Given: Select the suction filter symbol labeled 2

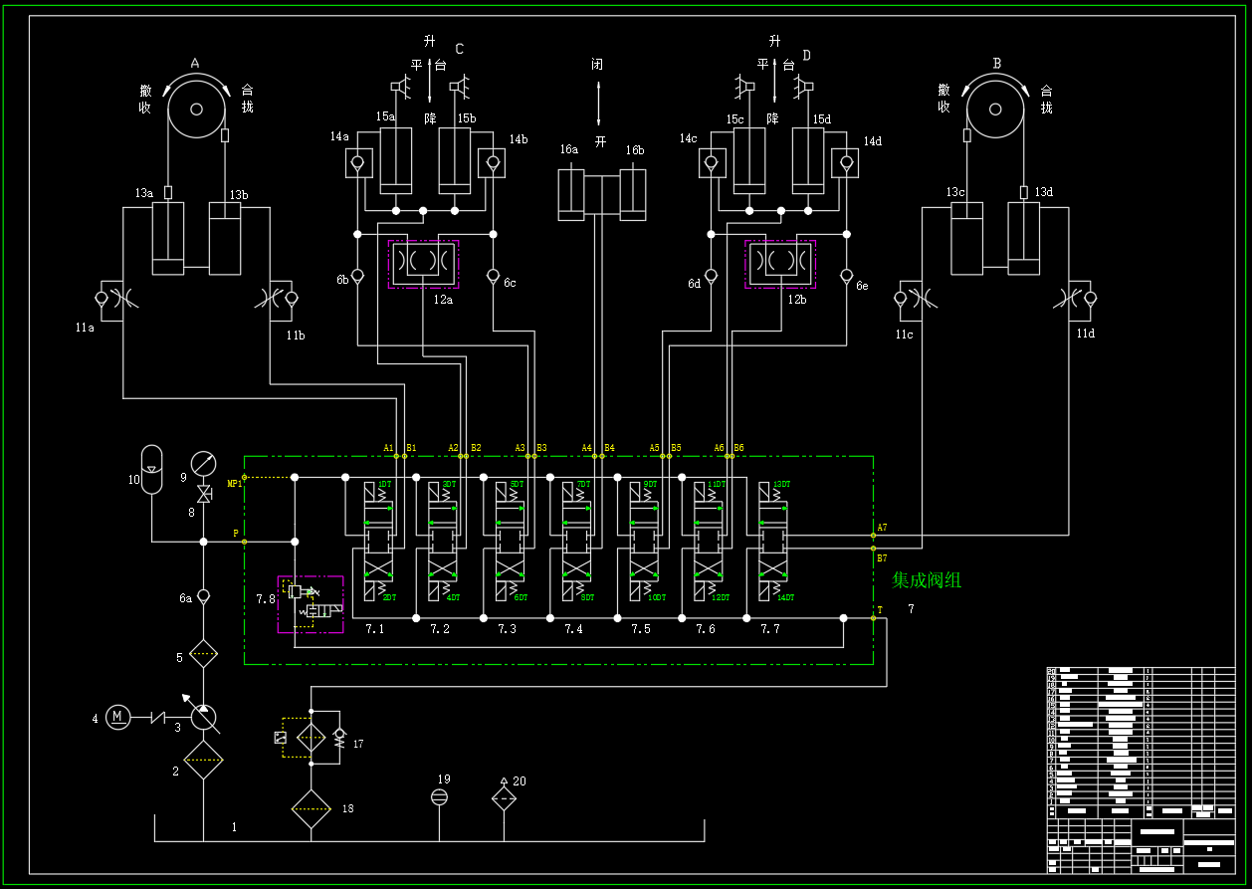Looking at the screenshot, I should tap(204, 760).
